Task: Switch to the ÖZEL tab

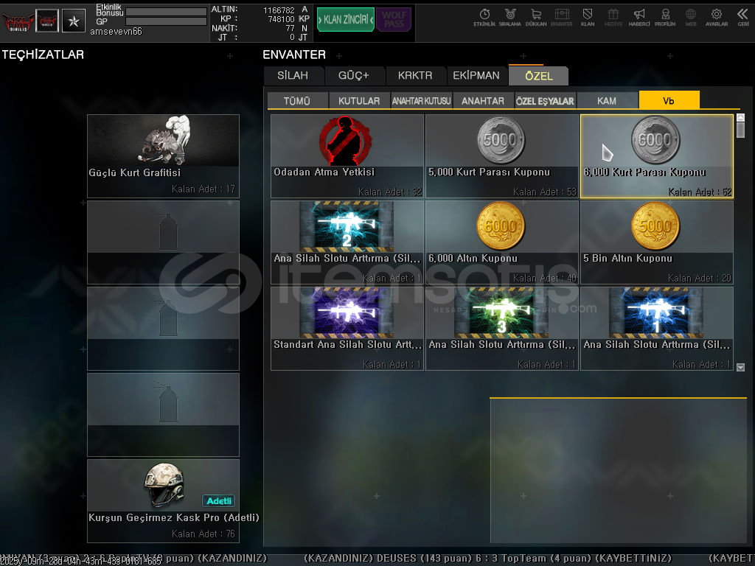Action: coord(539,76)
